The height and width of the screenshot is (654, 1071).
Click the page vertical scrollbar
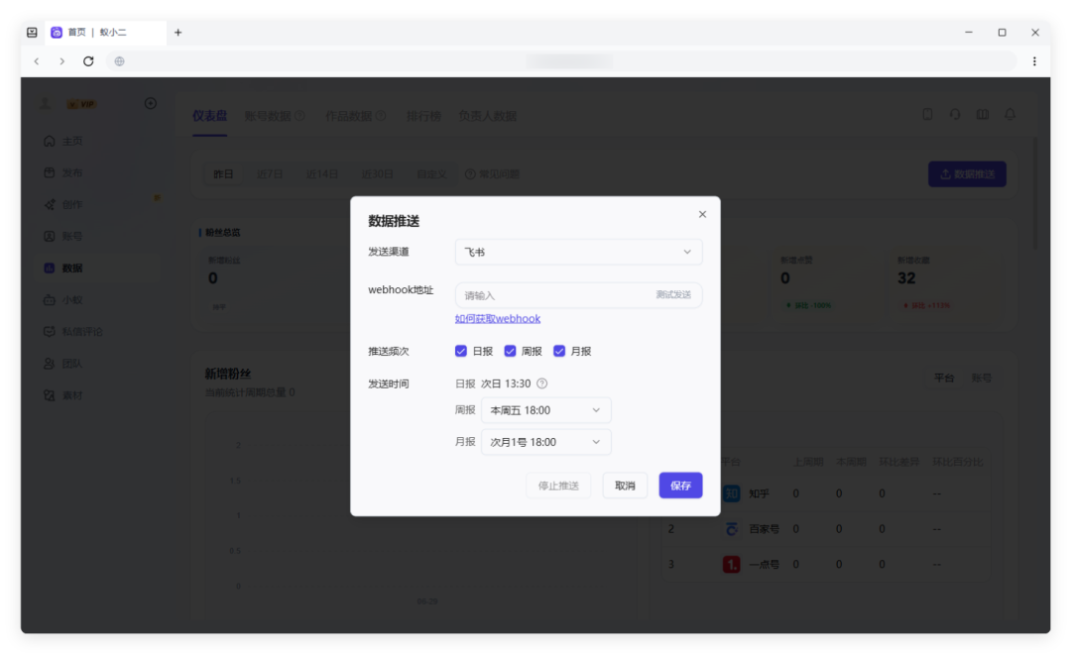pyautogui.click(x=1035, y=193)
